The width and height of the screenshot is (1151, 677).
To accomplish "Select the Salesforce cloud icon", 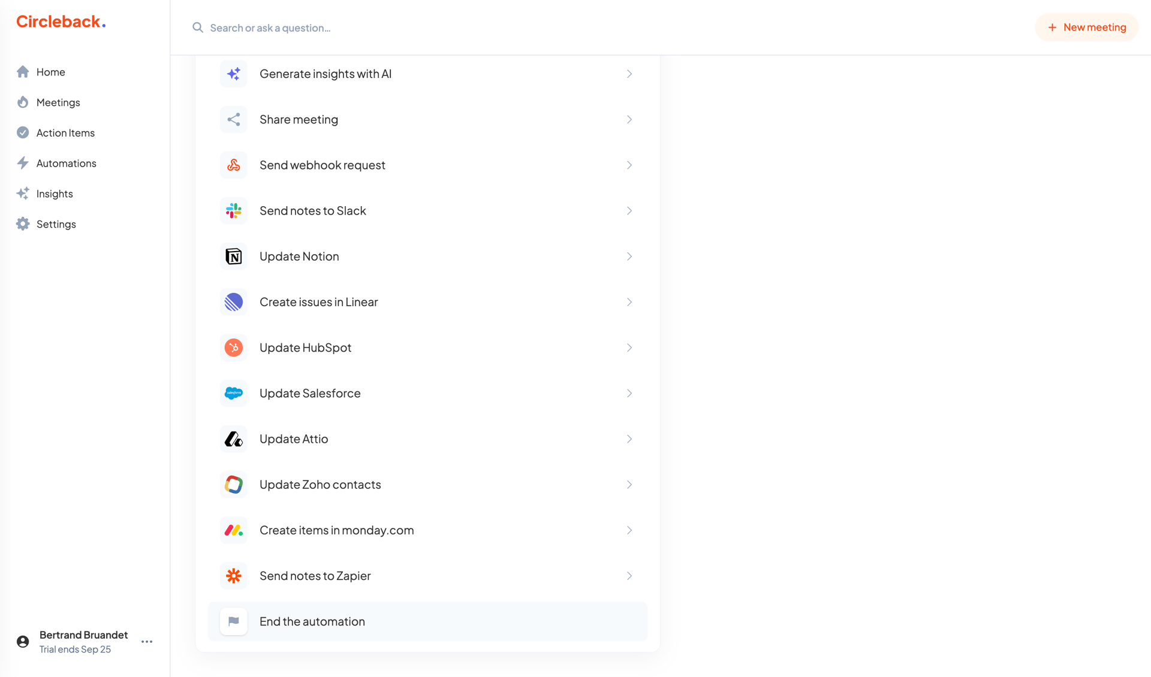I will pyautogui.click(x=233, y=393).
